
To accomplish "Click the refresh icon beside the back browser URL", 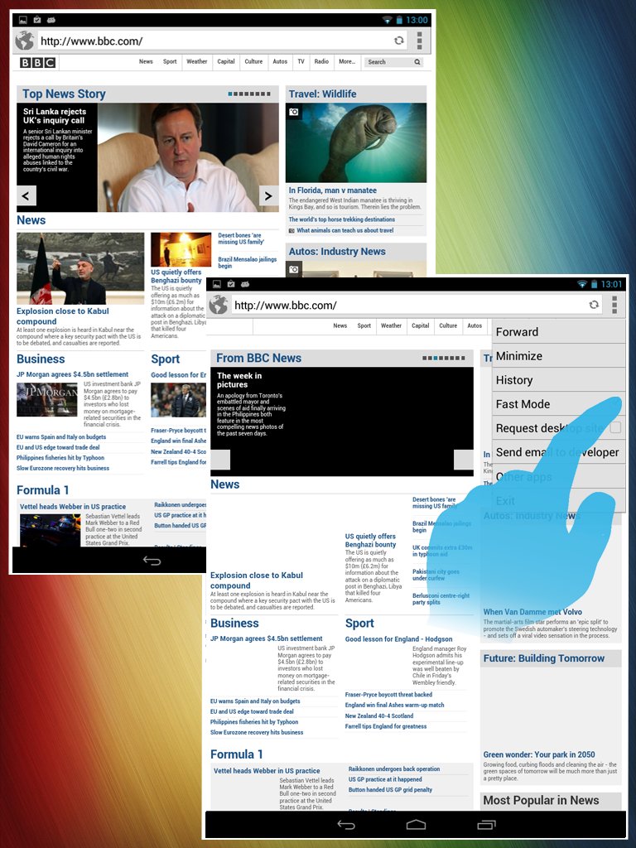I will click(399, 41).
